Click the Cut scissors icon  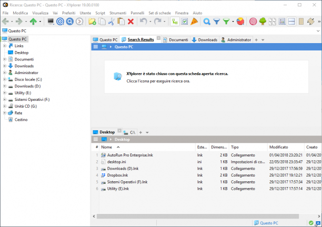click(x=112, y=22)
